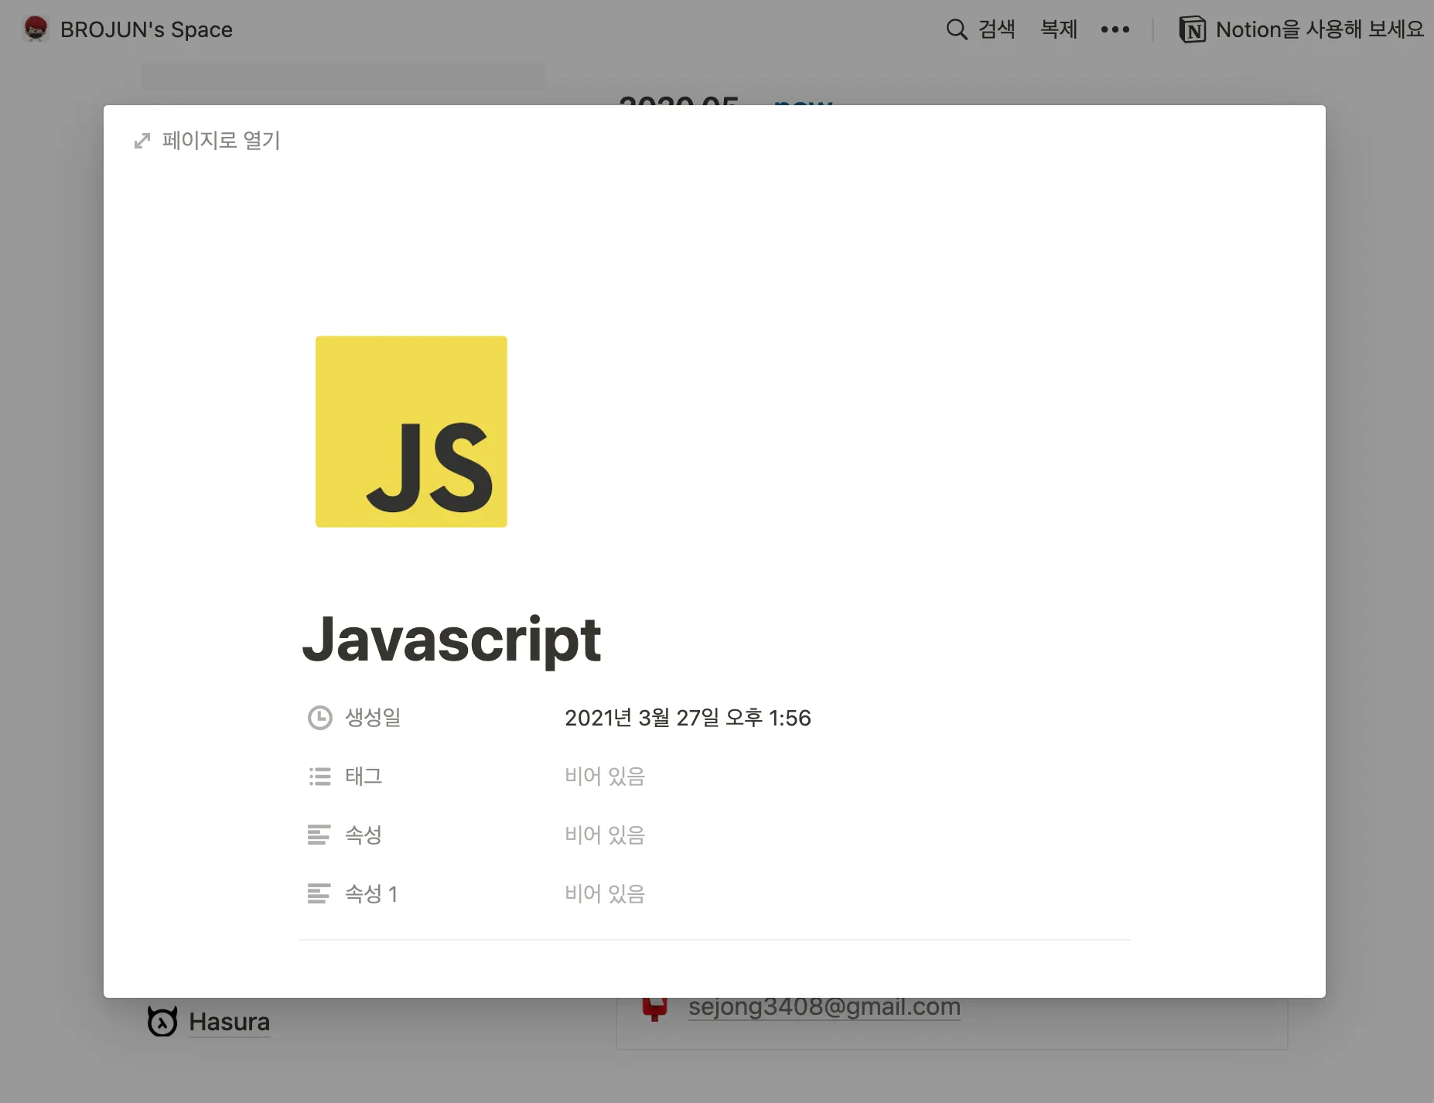Image resolution: width=1434 pixels, height=1103 pixels.
Task: Click the Notion logo icon
Action: click(x=1192, y=29)
